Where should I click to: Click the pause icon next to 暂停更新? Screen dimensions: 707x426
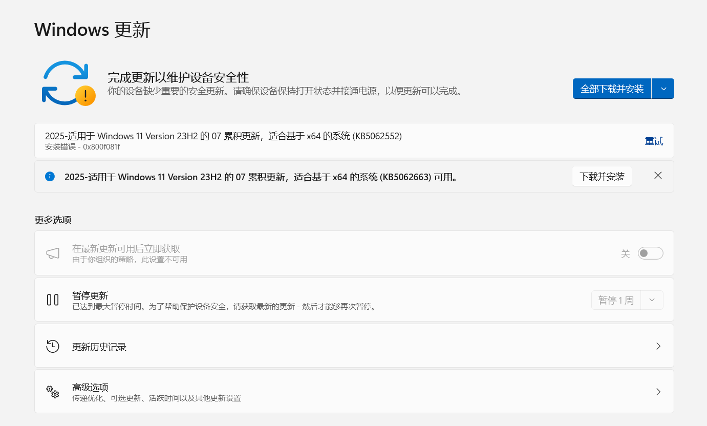point(53,300)
